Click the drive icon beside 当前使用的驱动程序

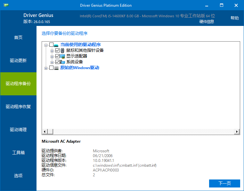[56, 45]
